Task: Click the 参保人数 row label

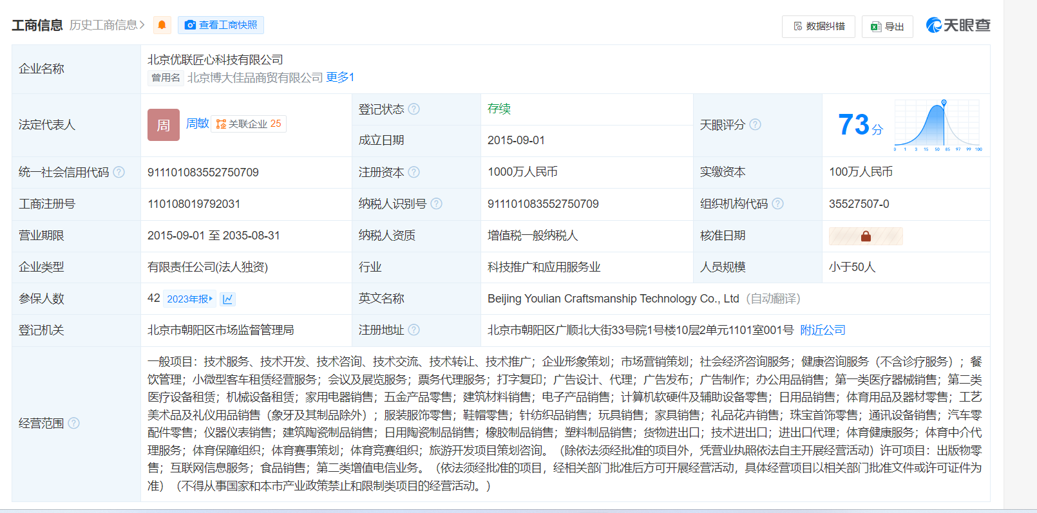Action: [x=41, y=299]
